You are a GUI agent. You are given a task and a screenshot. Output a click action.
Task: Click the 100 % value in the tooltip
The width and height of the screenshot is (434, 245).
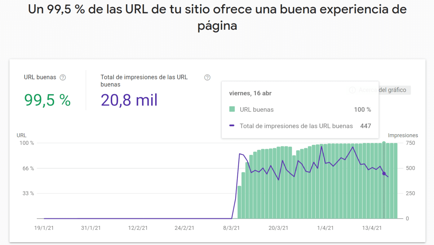[x=362, y=110]
